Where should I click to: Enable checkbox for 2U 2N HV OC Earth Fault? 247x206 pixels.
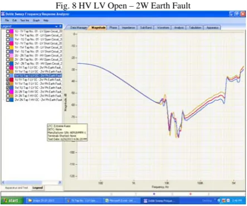(x=8, y=92)
